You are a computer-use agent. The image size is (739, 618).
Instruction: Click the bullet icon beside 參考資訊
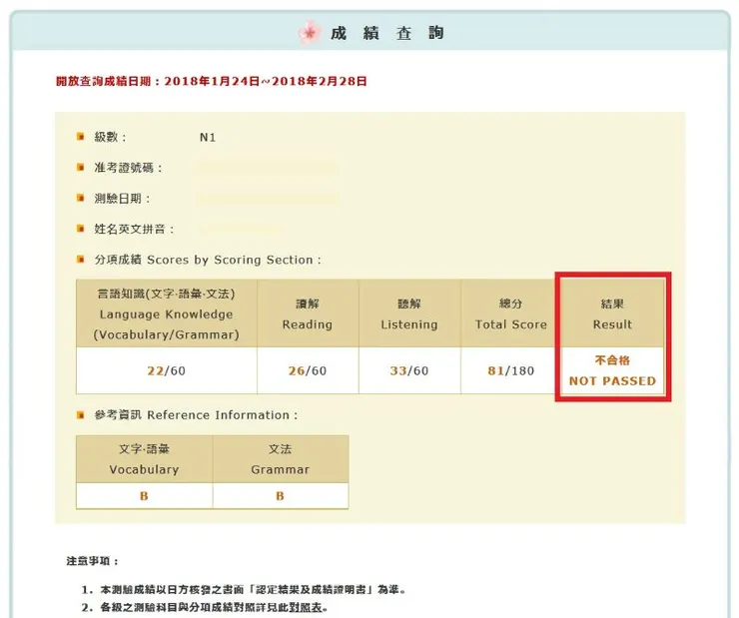tap(81, 415)
